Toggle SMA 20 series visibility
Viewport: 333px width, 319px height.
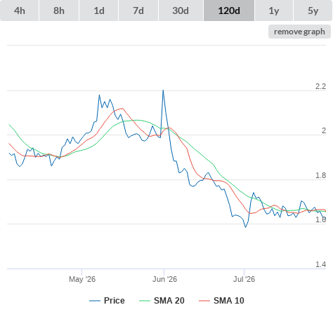[162, 301]
